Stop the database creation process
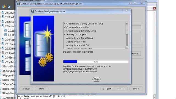 pos(96,79)
